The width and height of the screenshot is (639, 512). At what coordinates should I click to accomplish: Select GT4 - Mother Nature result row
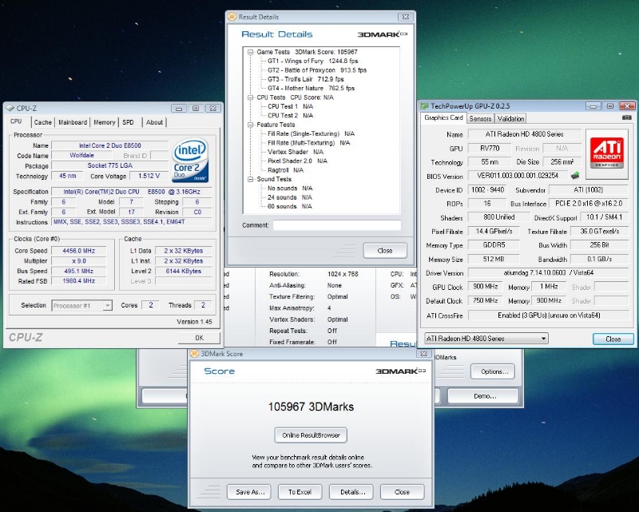pos(311,88)
